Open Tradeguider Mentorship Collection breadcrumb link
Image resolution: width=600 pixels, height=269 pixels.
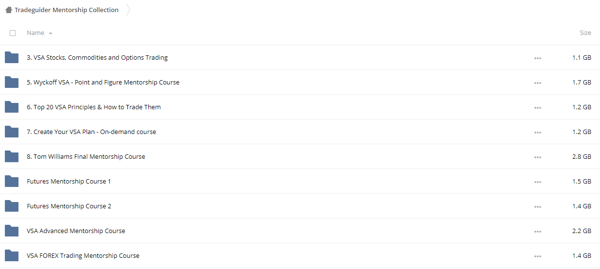point(67,10)
